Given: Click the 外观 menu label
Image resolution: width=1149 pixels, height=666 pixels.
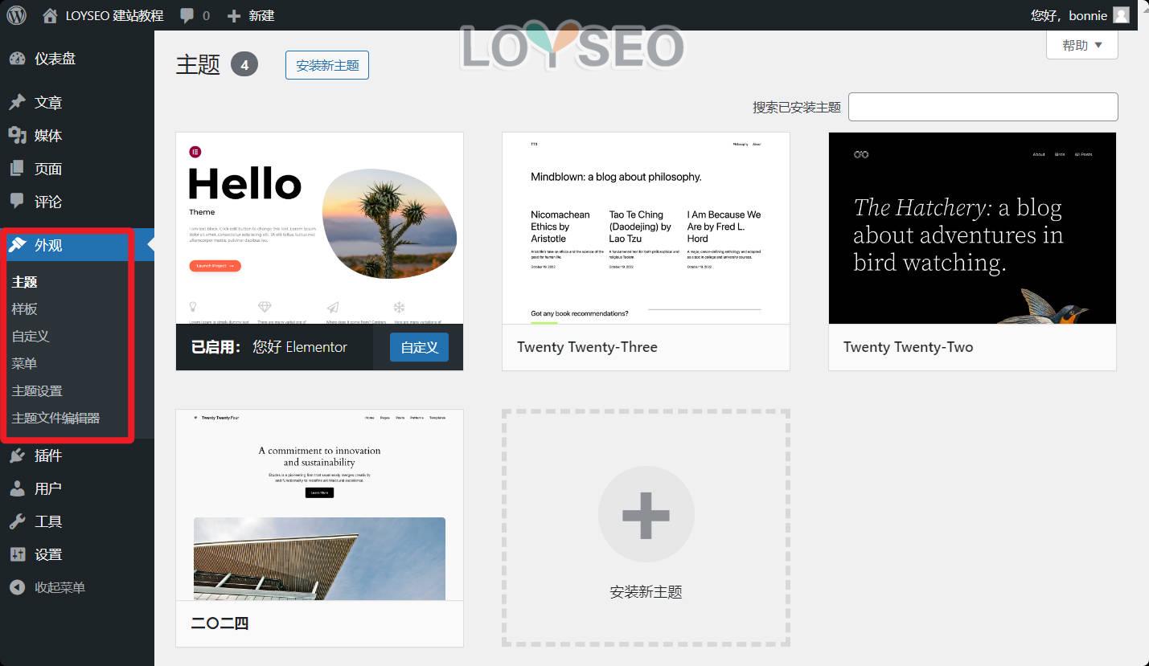Looking at the screenshot, I should coord(48,245).
